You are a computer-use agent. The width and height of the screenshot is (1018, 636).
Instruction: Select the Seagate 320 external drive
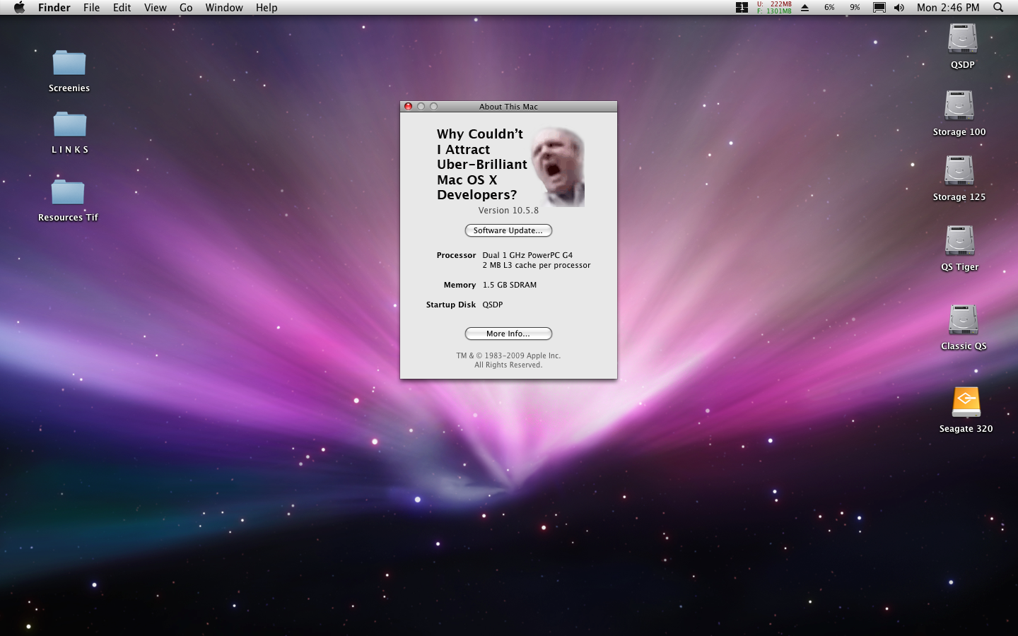[x=966, y=402]
